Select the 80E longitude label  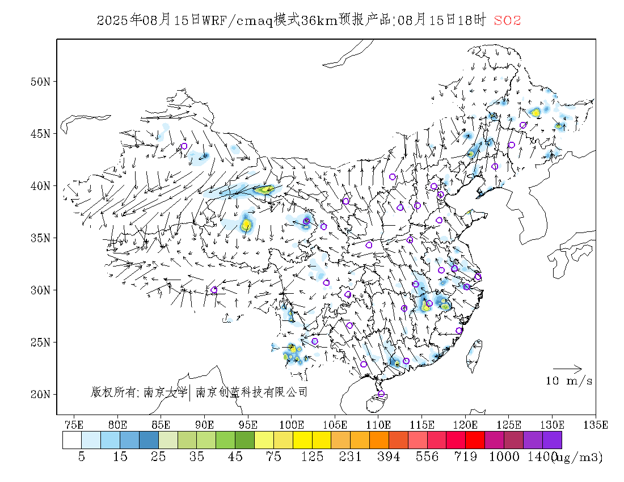coord(117,425)
